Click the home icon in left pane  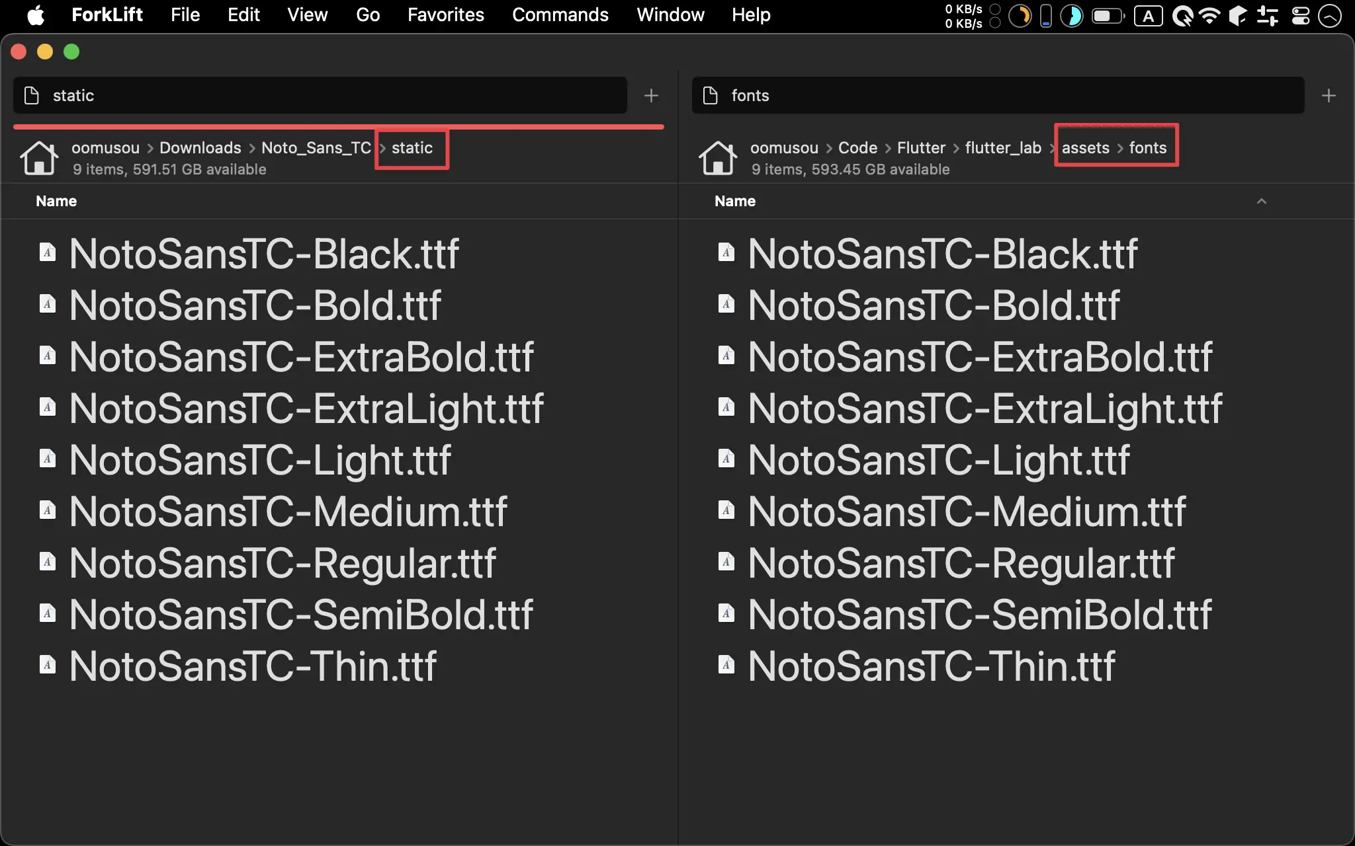(x=38, y=158)
